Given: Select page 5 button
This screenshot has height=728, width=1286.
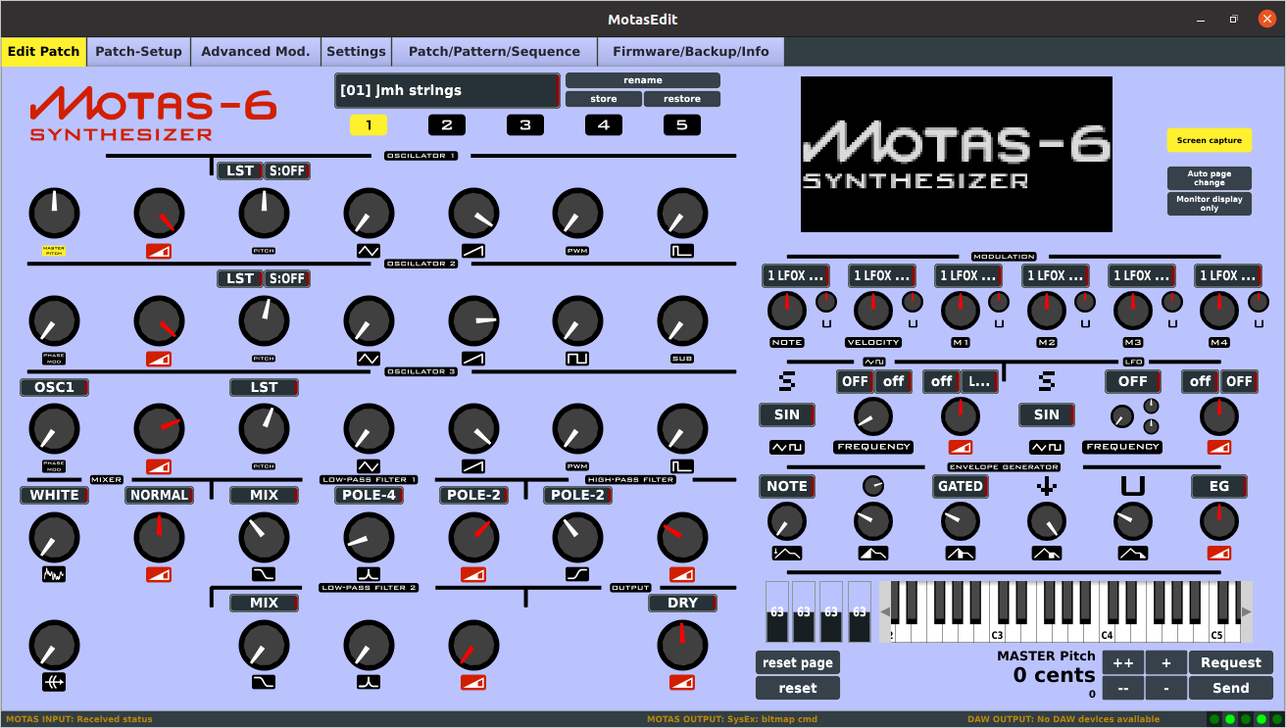Looking at the screenshot, I should (682, 124).
